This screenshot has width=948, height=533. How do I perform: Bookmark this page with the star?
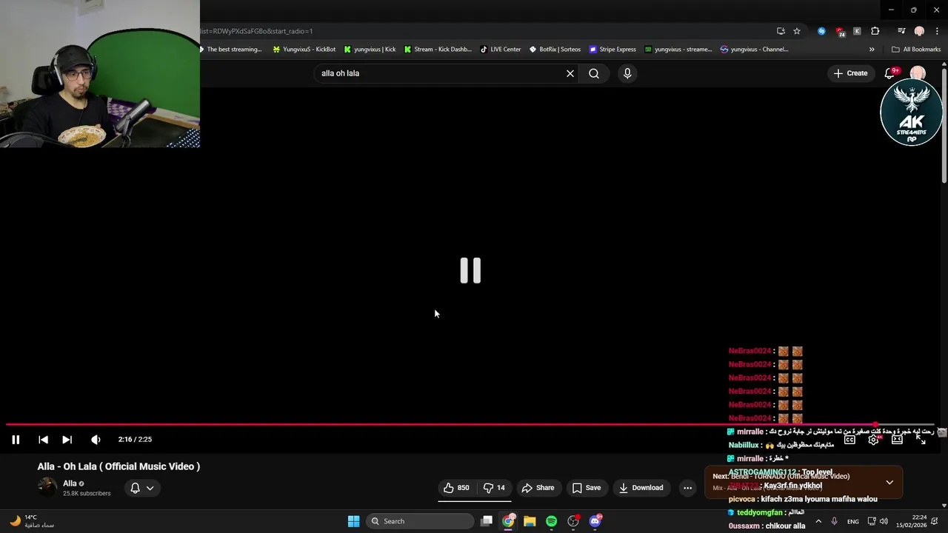coord(797,31)
